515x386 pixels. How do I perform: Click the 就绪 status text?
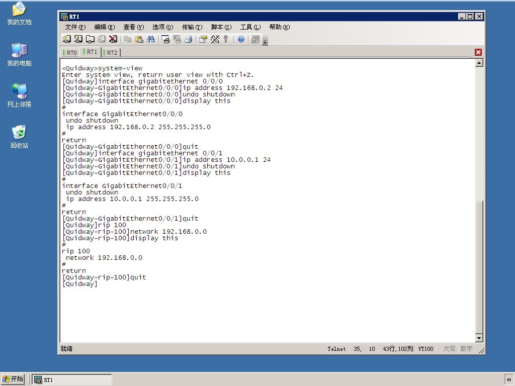[x=66, y=349]
